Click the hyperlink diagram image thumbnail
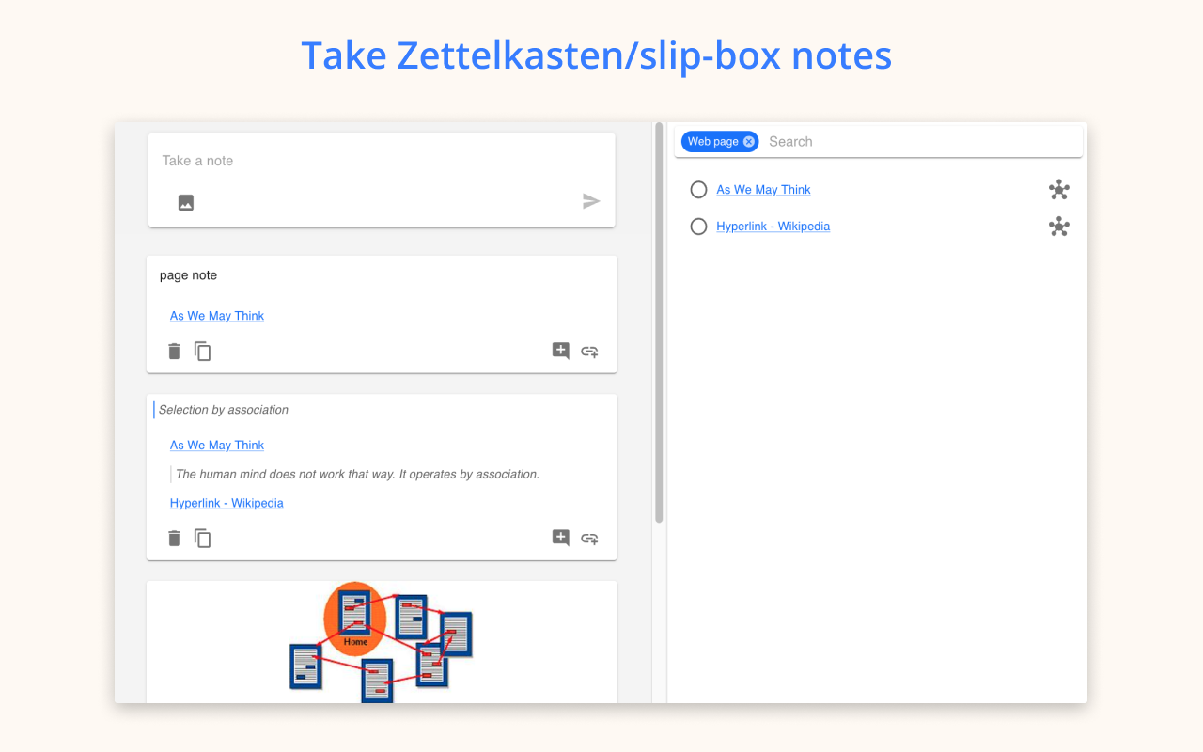This screenshot has height=752, width=1203. (x=382, y=643)
